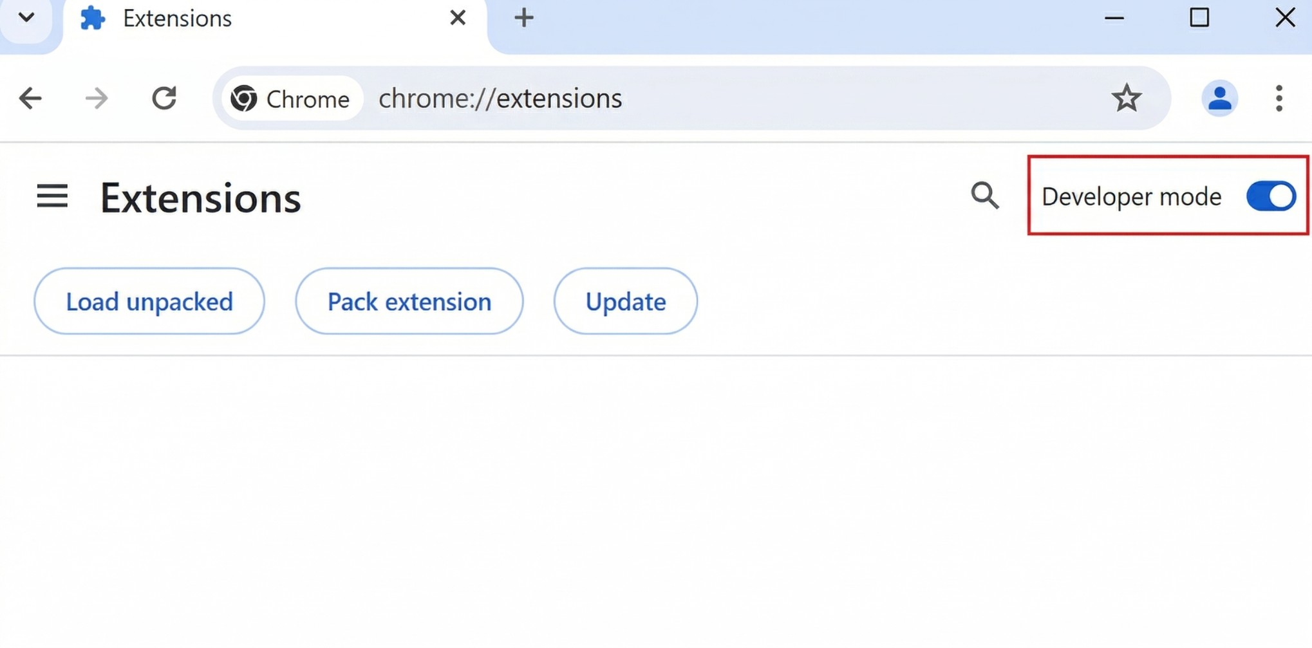1312x648 pixels.
Task: Toggle Developer mode off
Action: pyautogui.click(x=1270, y=196)
